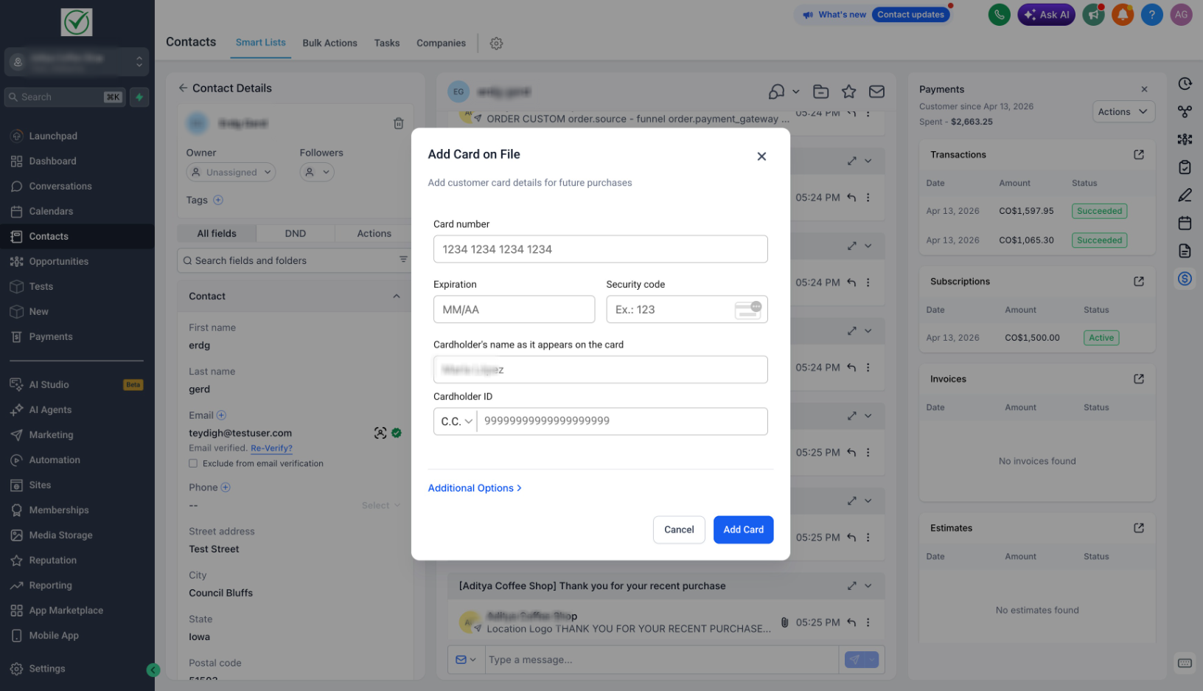1203x691 pixels.
Task: Collapse the sidebar with green arrow
Action: 153,670
